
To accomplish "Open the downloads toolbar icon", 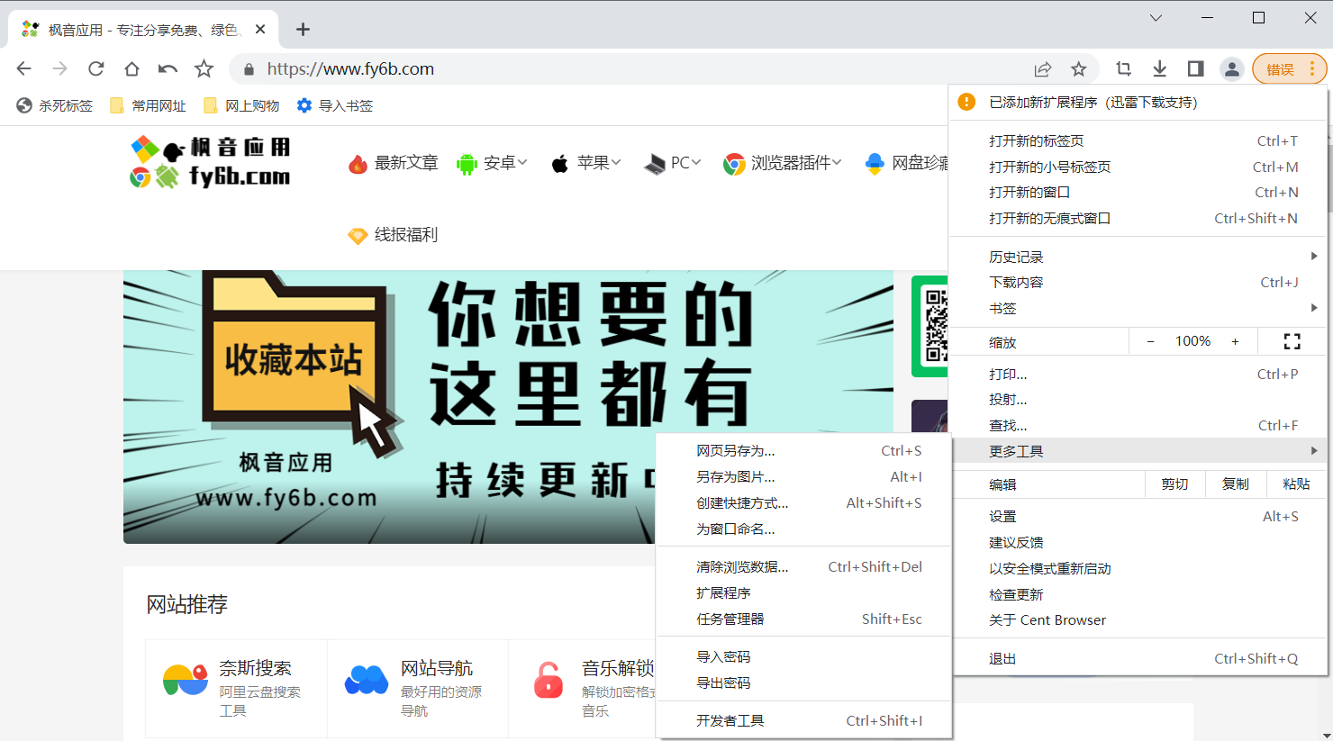I will pyautogui.click(x=1160, y=68).
